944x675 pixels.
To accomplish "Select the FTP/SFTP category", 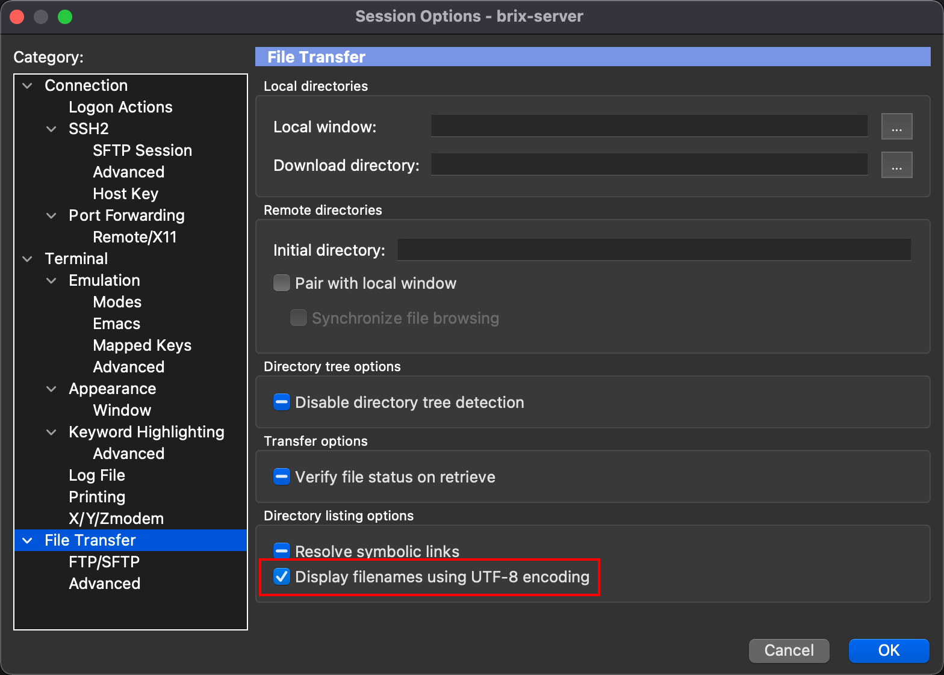I will pos(104,562).
